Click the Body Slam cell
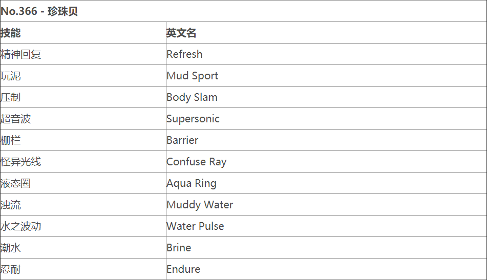 tap(192, 97)
